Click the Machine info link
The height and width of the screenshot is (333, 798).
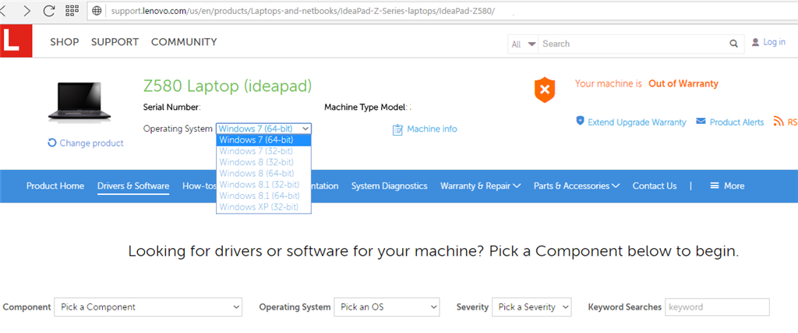click(432, 129)
